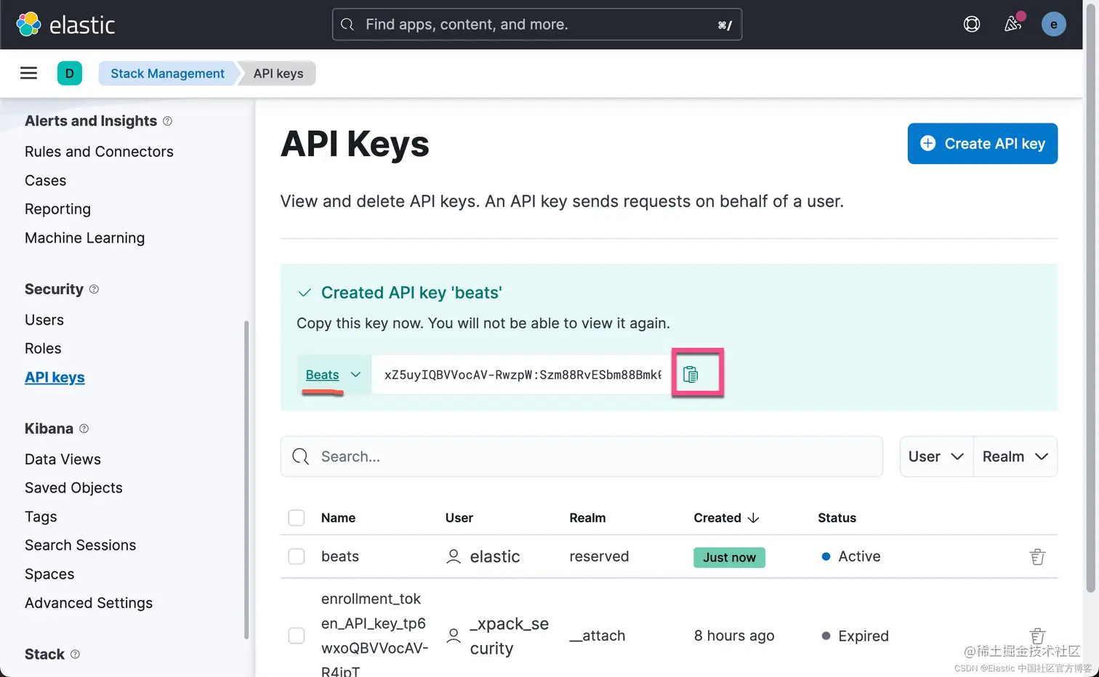Viewport: 1099px width, 677px height.
Task: Open the D space selector avatar
Action: tap(70, 73)
